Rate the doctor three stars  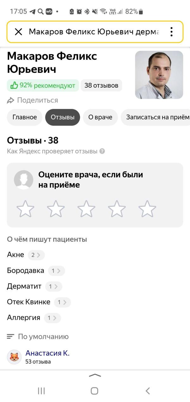pyautogui.click(x=86, y=209)
